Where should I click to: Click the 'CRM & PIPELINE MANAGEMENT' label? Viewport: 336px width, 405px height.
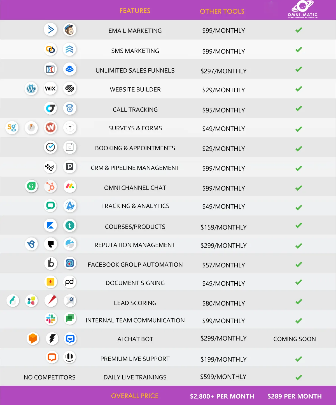[x=135, y=168]
